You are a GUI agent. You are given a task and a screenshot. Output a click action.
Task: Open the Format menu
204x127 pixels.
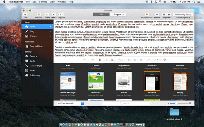click(43, 2)
